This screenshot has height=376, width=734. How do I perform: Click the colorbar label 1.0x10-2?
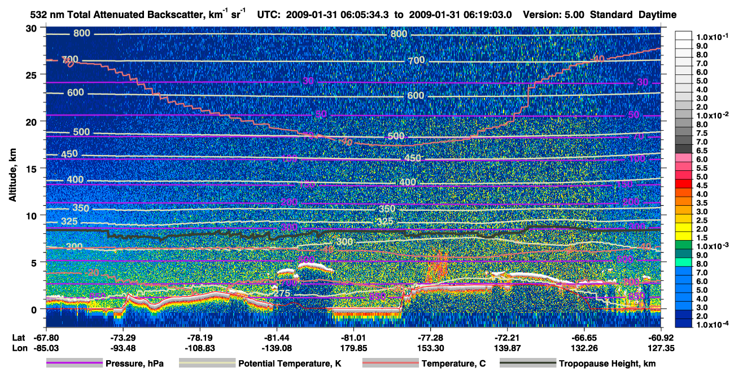pos(713,116)
